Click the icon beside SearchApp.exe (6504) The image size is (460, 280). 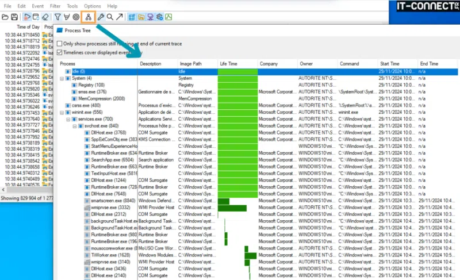point(87,160)
